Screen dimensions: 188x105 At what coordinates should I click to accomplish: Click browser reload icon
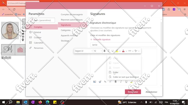point(14,9)
